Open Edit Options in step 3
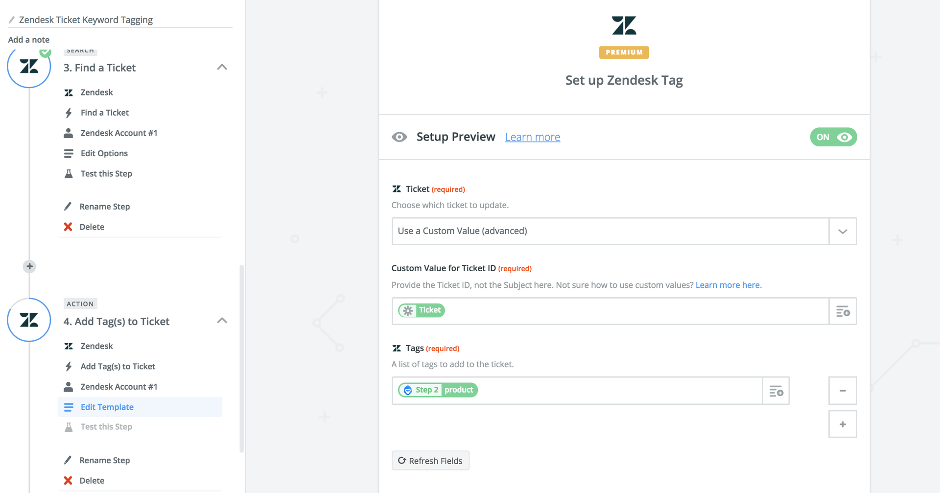This screenshot has width=940, height=493. tap(104, 153)
